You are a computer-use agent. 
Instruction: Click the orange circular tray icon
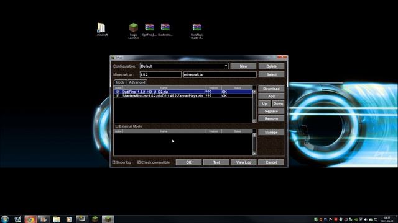(x=321, y=219)
